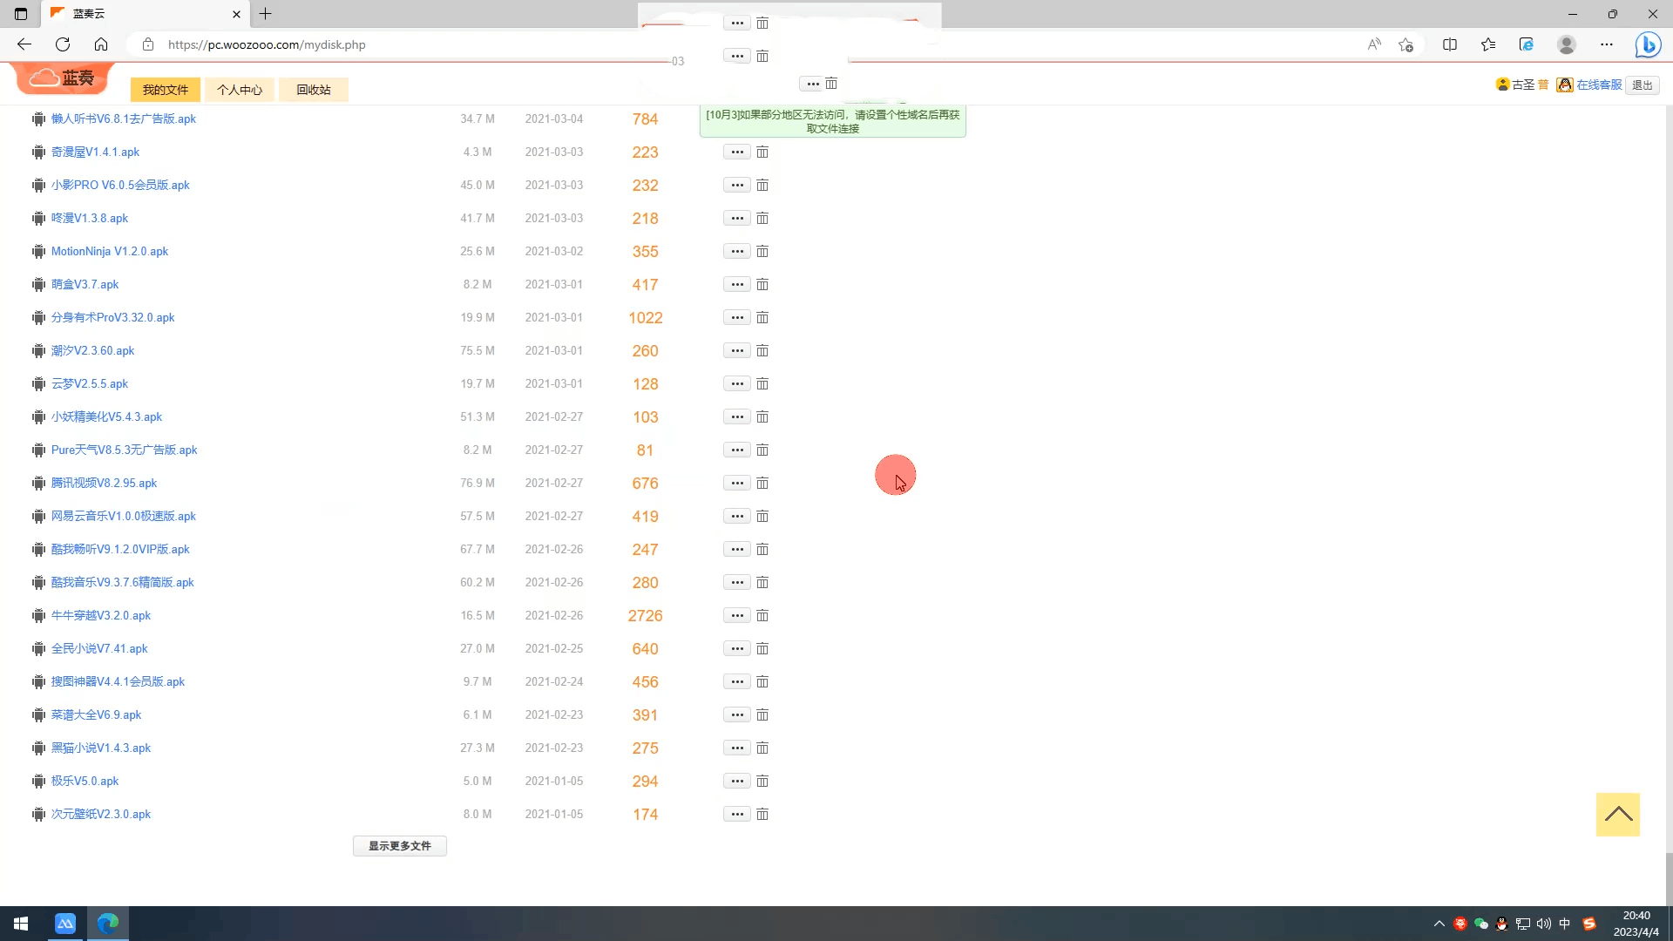Open file 搜图神器V4.4.1会员版.apk
The height and width of the screenshot is (941, 1673).
[118, 681]
